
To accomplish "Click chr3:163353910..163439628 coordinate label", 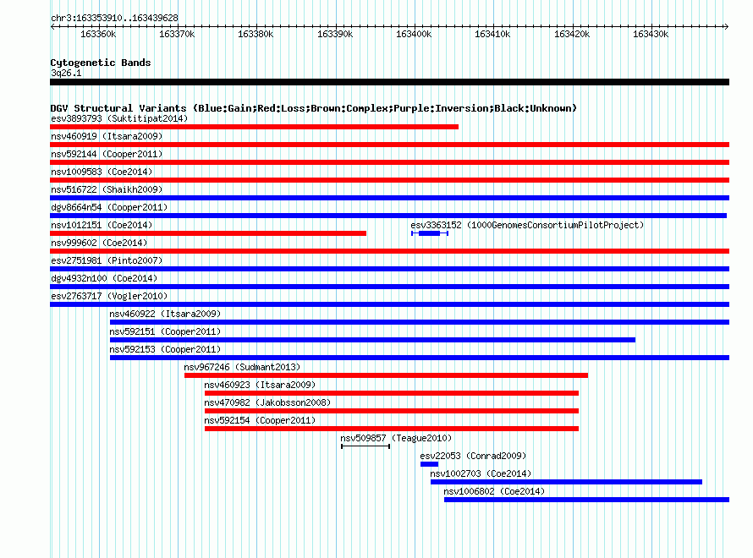I will click(x=114, y=19).
